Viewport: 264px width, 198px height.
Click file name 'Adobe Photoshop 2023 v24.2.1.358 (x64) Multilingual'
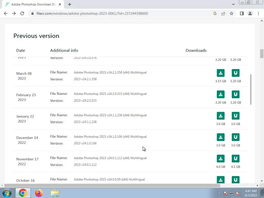pos(110,72)
